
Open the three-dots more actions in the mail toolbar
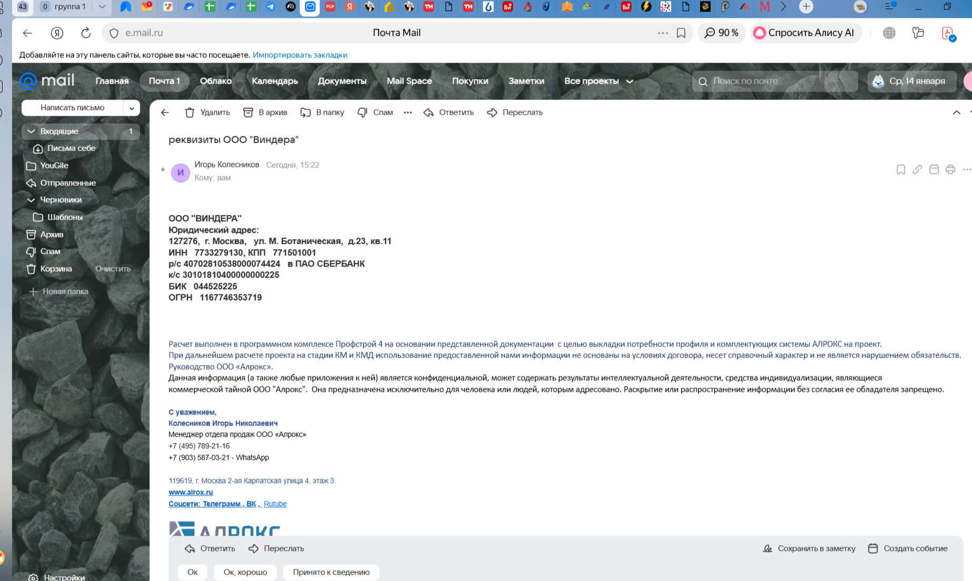point(408,112)
